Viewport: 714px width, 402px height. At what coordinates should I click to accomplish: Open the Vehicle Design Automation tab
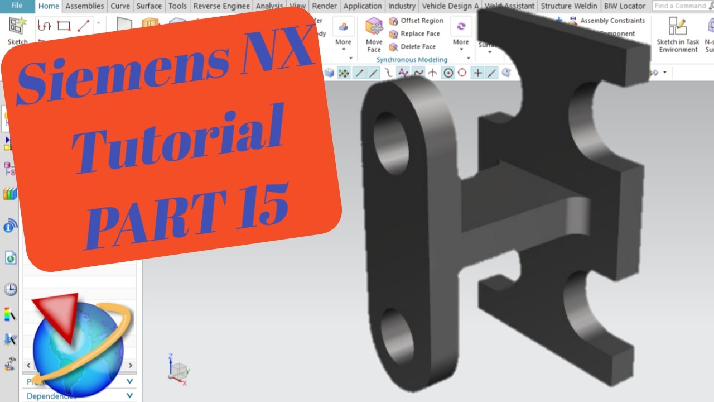click(x=450, y=6)
